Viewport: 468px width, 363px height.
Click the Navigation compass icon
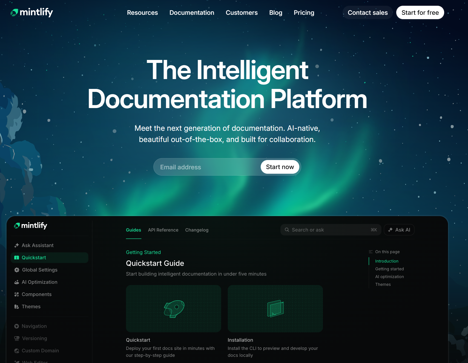(16, 326)
